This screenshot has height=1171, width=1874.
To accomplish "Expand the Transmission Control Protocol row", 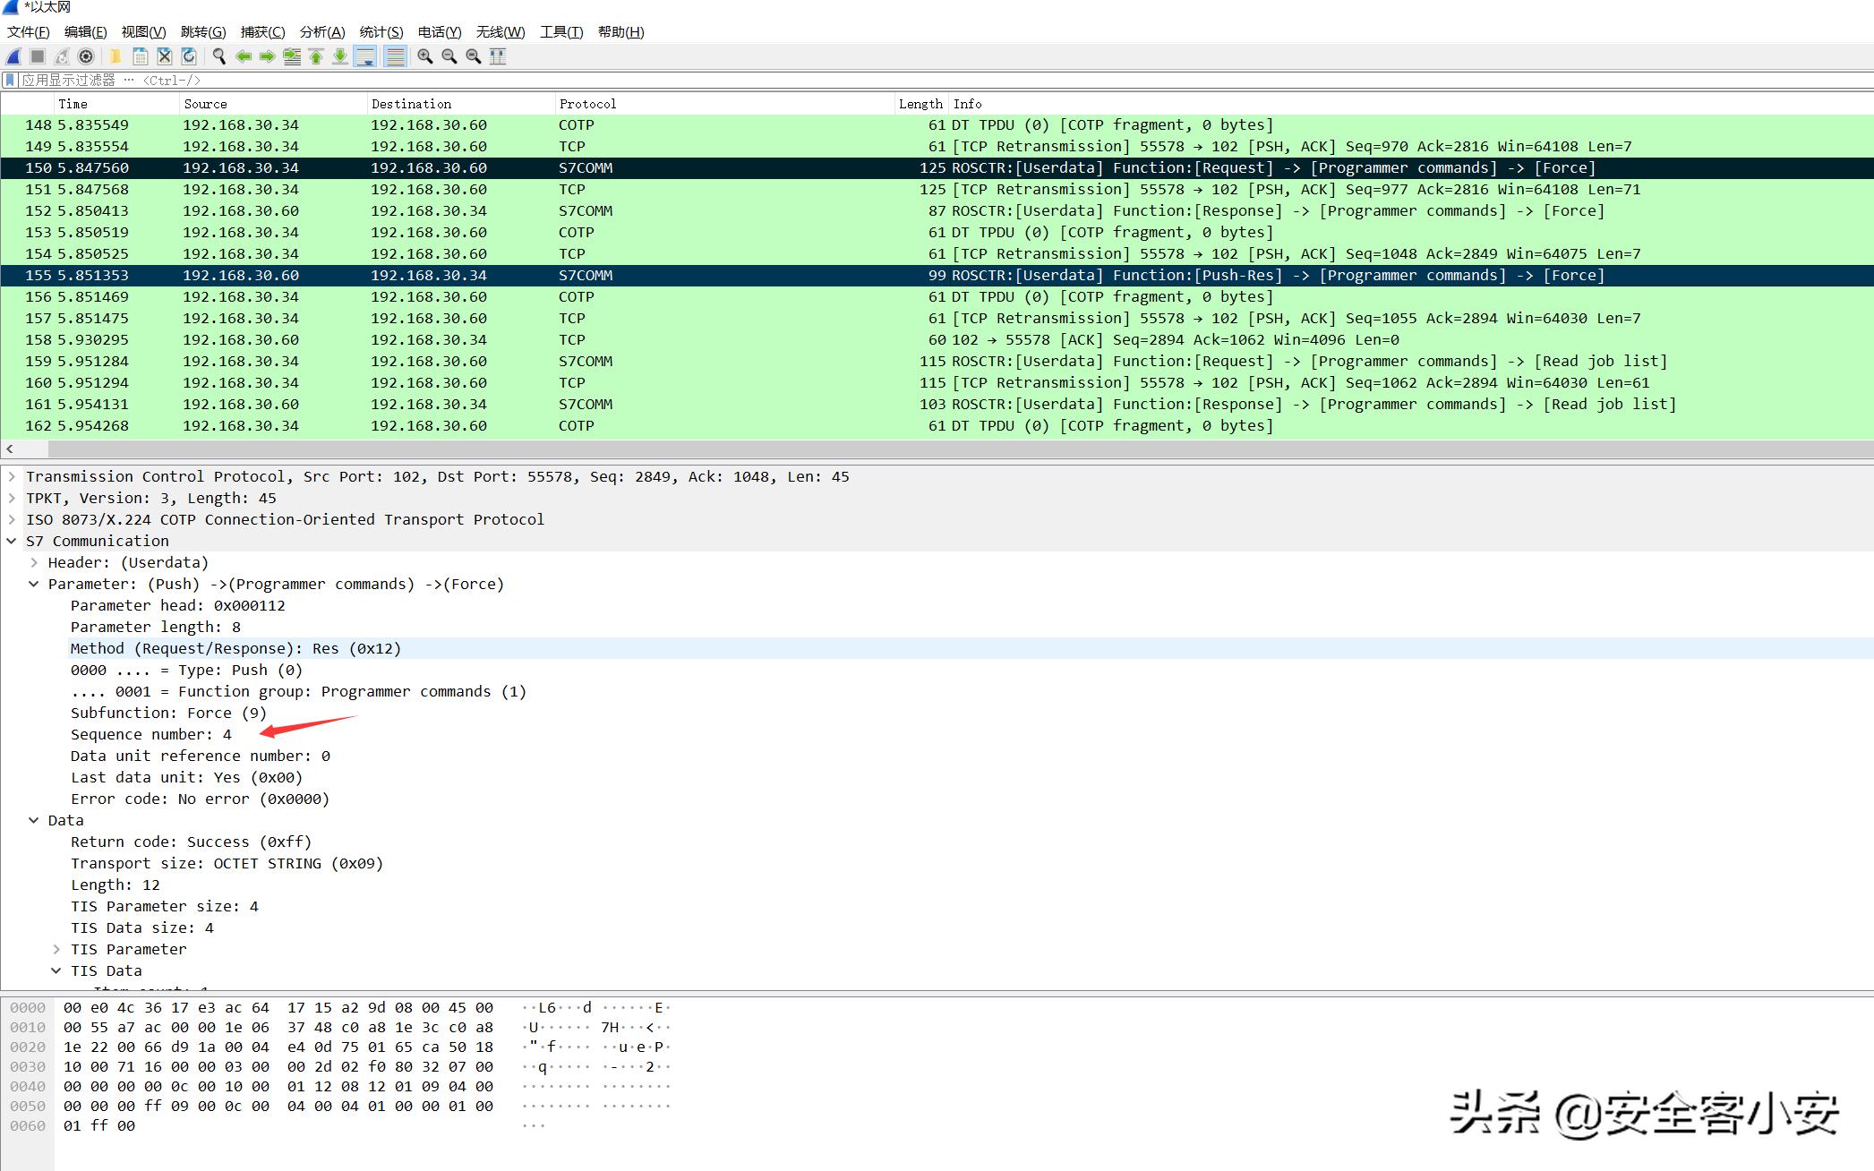I will (x=12, y=476).
